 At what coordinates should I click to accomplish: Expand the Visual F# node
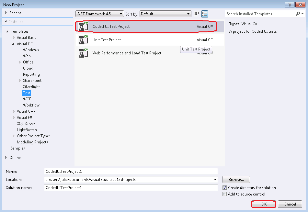(x=14, y=117)
